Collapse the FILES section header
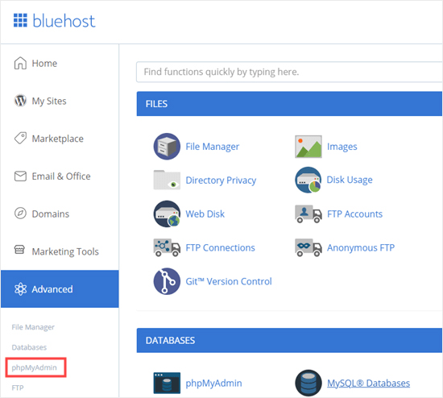This screenshot has width=443, height=398. click(x=289, y=104)
